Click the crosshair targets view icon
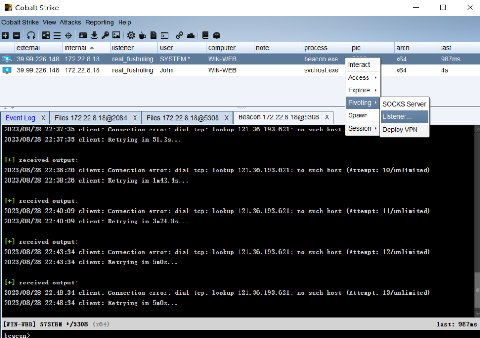Screen dimensions: 480x338 68,36
